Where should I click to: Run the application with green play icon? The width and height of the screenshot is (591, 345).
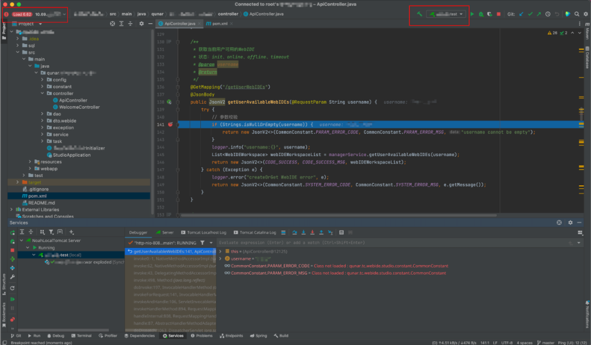pos(472,14)
